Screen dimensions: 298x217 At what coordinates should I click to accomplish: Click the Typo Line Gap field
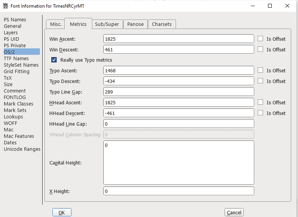(x=179, y=92)
